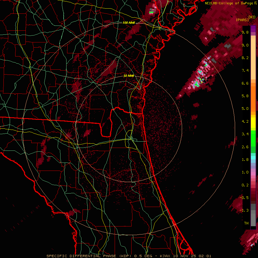
Task: Click the 4.2 scale value
Action: click(x=245, y=122)
